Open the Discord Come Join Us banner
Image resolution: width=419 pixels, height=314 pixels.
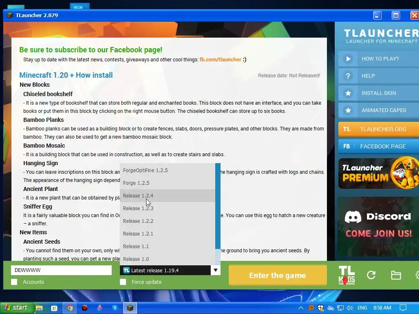(378, 227)
